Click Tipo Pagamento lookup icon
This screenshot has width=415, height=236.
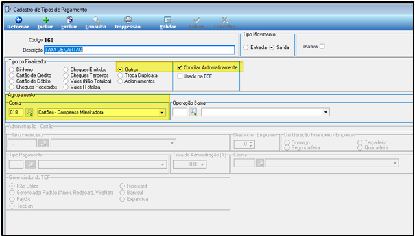pos(30,164)
